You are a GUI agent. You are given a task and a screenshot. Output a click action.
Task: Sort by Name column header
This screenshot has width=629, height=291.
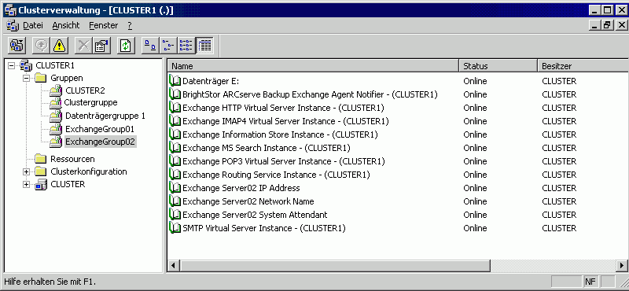(313, 66)
